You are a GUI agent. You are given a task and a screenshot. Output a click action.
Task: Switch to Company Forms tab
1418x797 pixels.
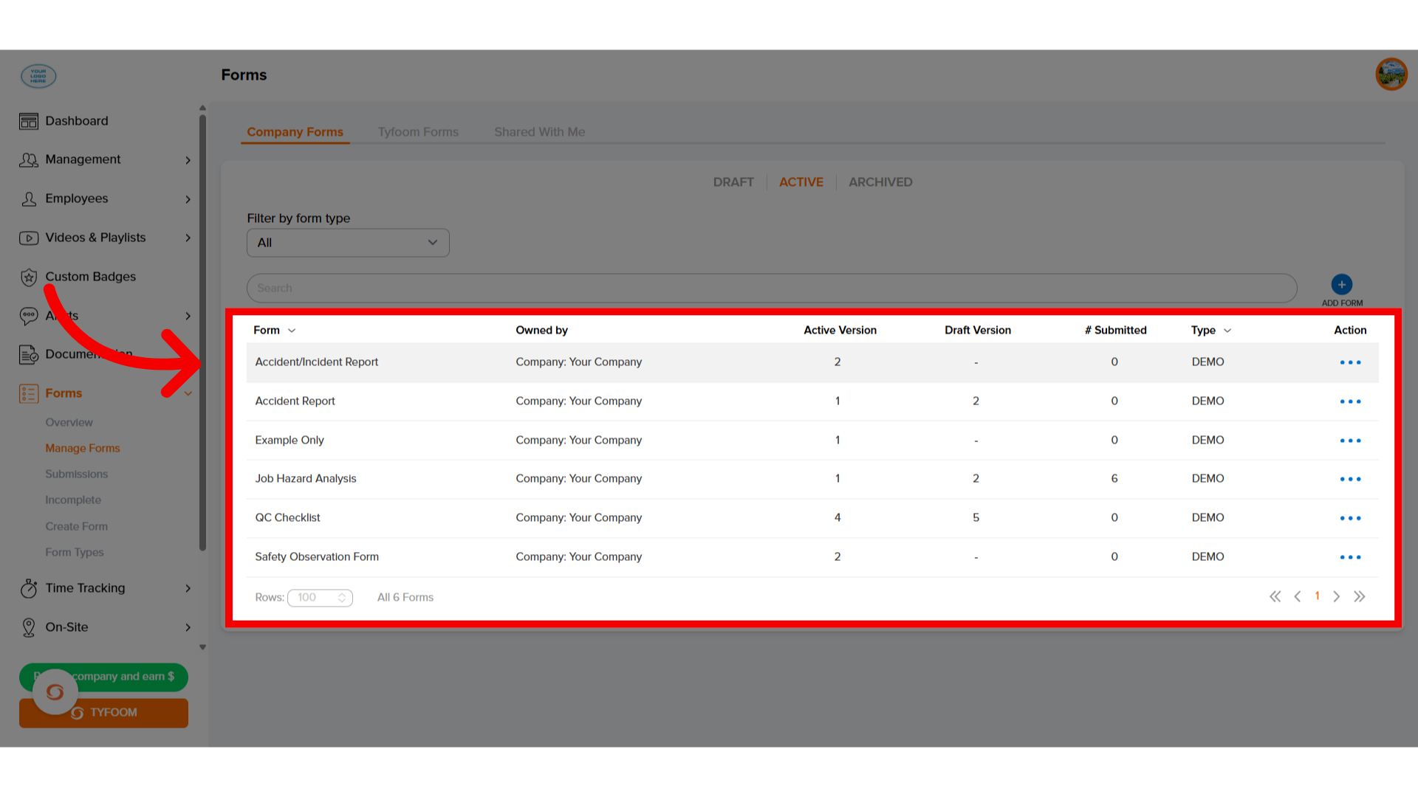point(295,132)
